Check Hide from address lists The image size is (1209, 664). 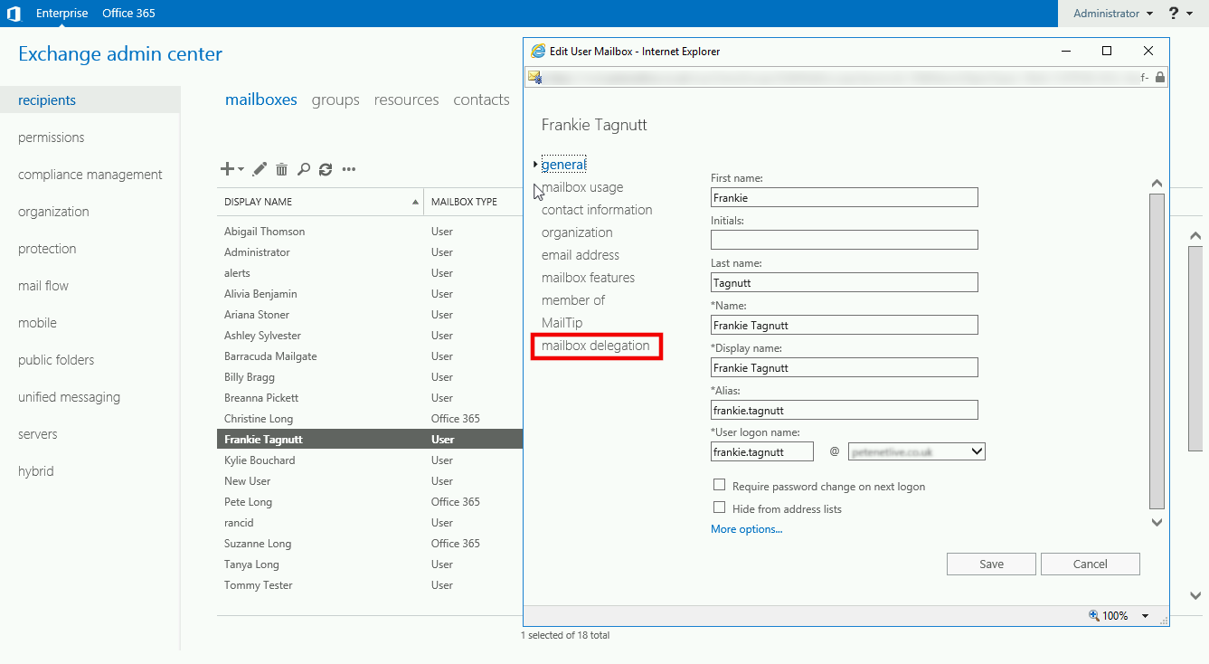click(x=719, y=507)
